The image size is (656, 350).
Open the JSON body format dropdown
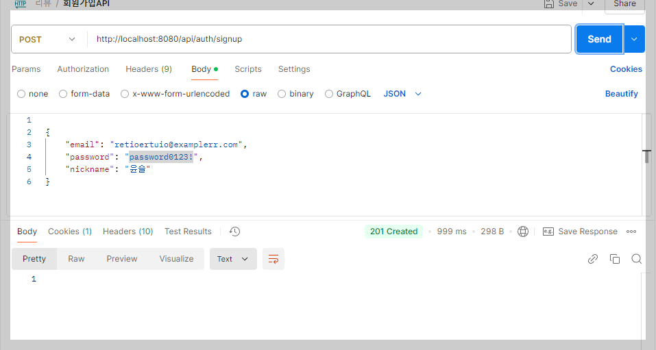coord(402,94)
